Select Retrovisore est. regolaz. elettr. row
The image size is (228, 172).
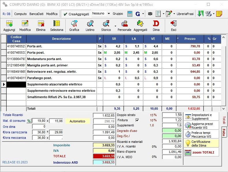pyautogui.click(x=111, y=72)
